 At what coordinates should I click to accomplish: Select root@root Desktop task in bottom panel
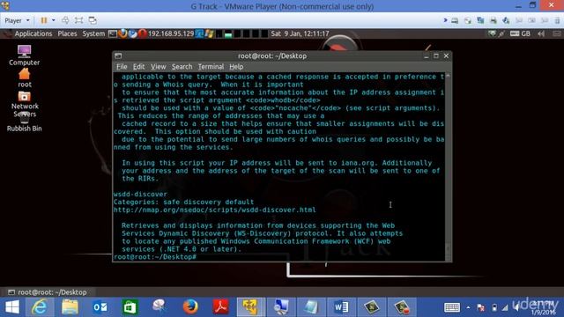[48, 292]
